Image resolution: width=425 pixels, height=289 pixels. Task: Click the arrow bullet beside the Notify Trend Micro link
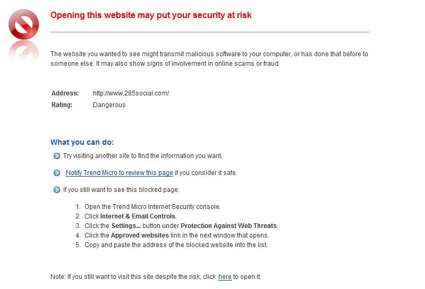tap(57, 173)
